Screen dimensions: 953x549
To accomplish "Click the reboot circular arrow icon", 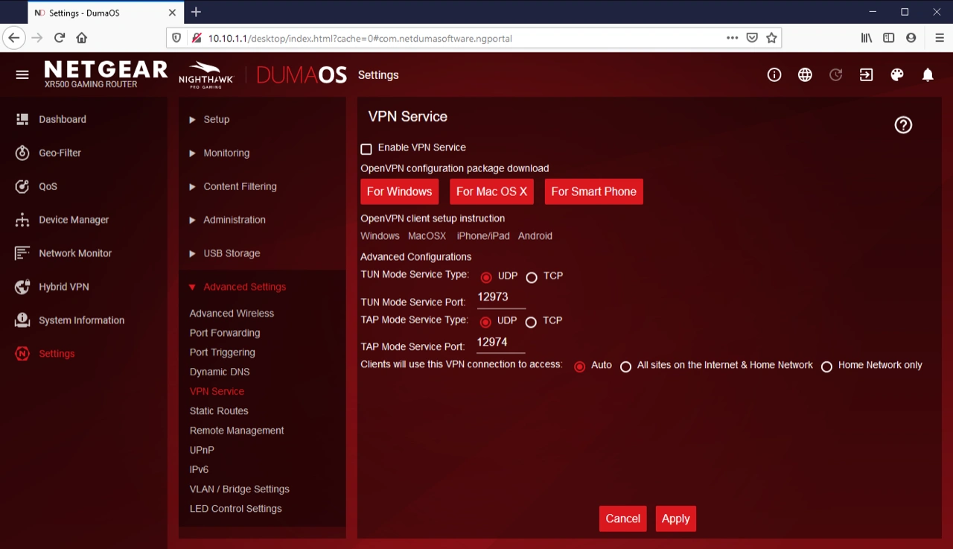I will pyautogui.click(x=836, y=74).
